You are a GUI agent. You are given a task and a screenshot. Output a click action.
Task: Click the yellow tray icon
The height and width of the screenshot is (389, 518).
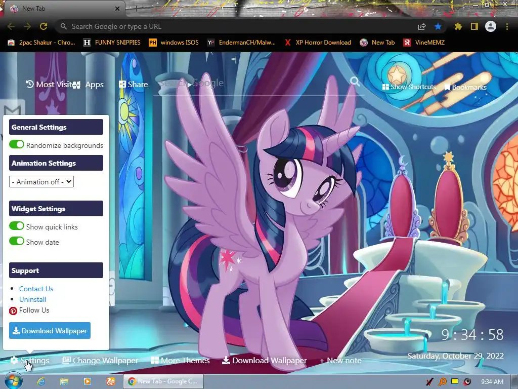[x=455, y=381]
